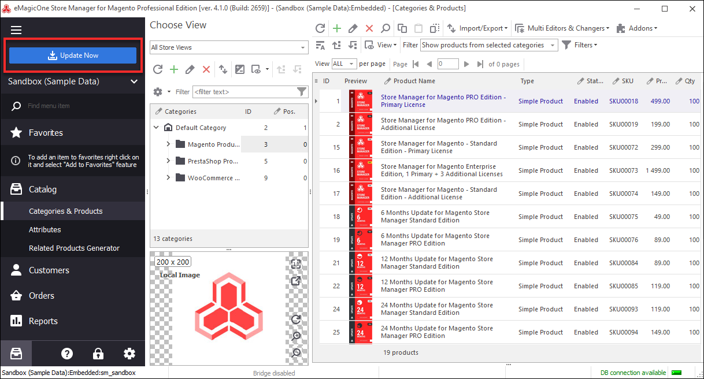Screen dimensions: 704x379
Task: Go to the first page of products
Action: (415, 64)
